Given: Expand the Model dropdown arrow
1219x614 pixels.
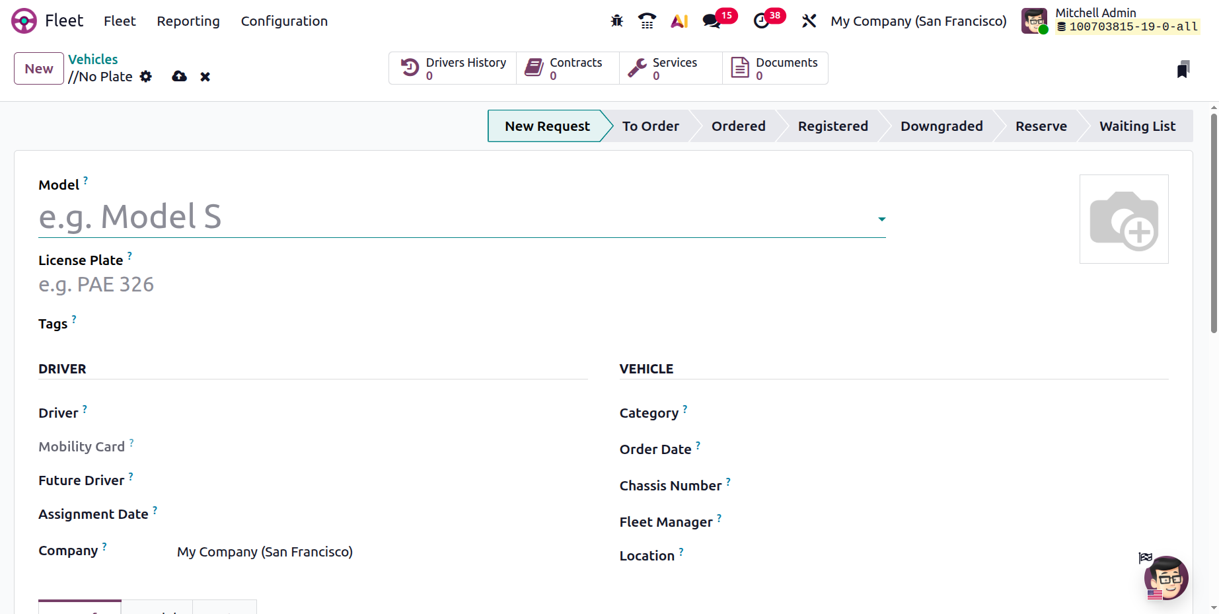Looking at the screenshot, I should click(881, 219).
